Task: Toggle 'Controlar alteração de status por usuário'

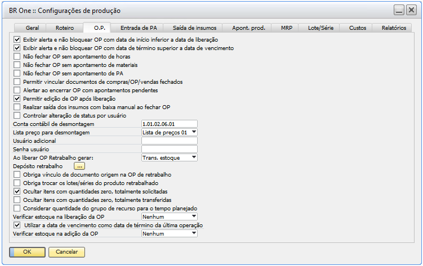Action: 16,115
